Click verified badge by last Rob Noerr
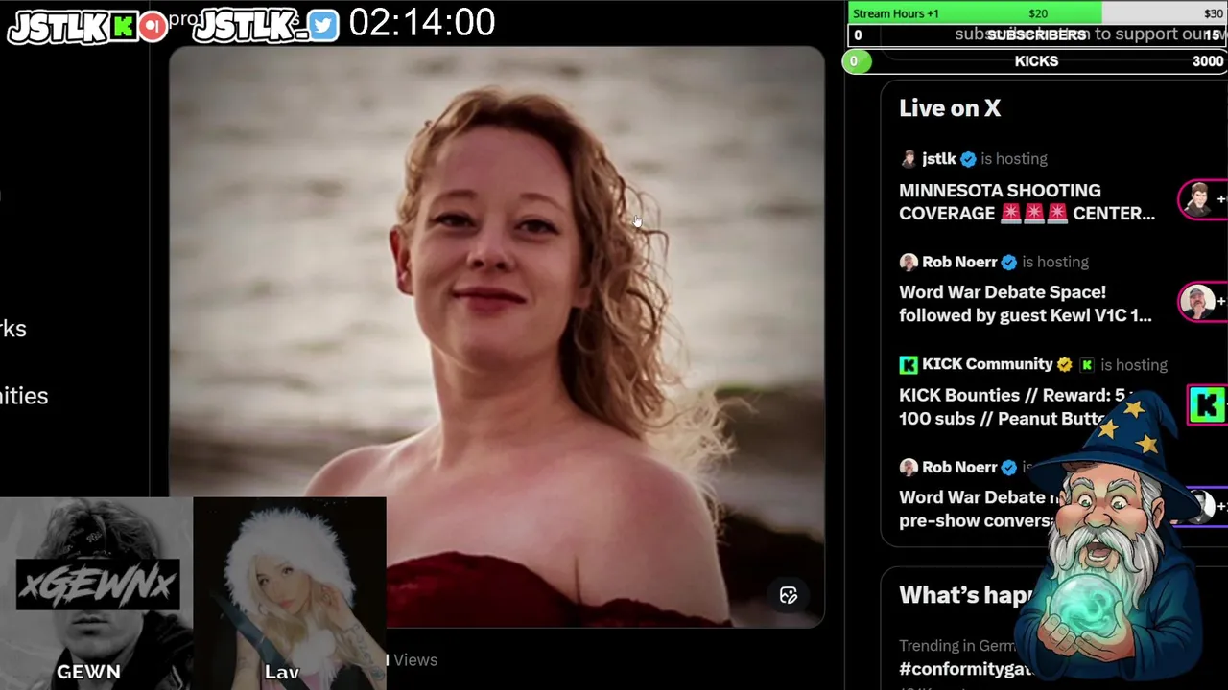 1008,467
